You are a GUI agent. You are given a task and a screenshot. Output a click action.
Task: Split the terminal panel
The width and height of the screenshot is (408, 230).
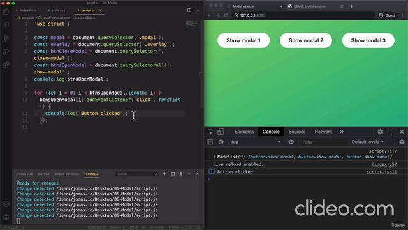(x=173, y=174)
